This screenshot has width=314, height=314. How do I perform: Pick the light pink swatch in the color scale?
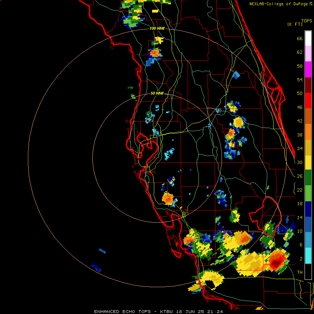(x=308, y=53)
